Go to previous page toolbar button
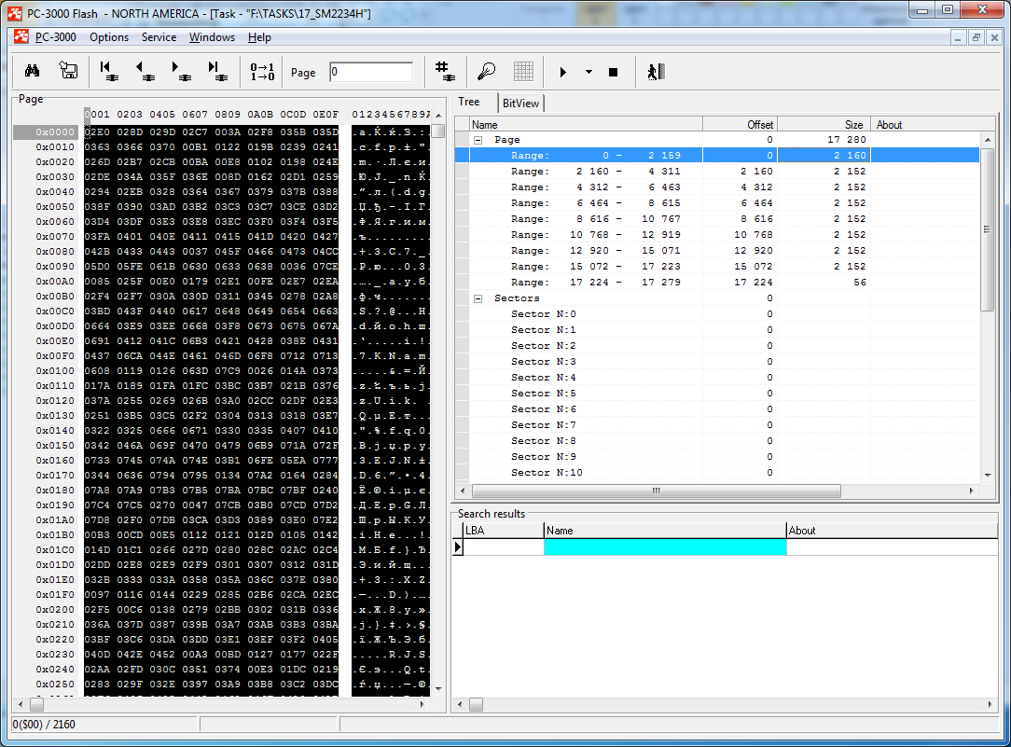 click(144, 72)
